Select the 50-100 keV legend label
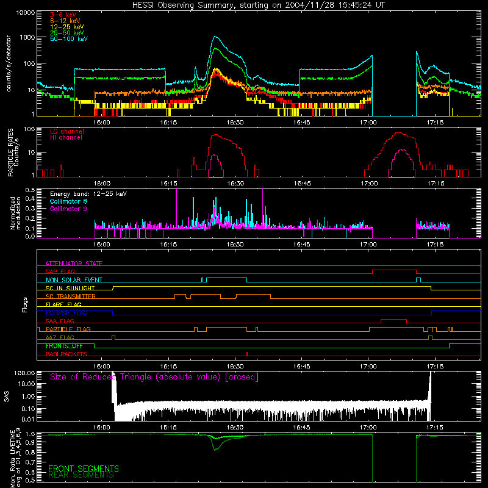The height and width of the screenshot is (488, 488). coord(69,38)
